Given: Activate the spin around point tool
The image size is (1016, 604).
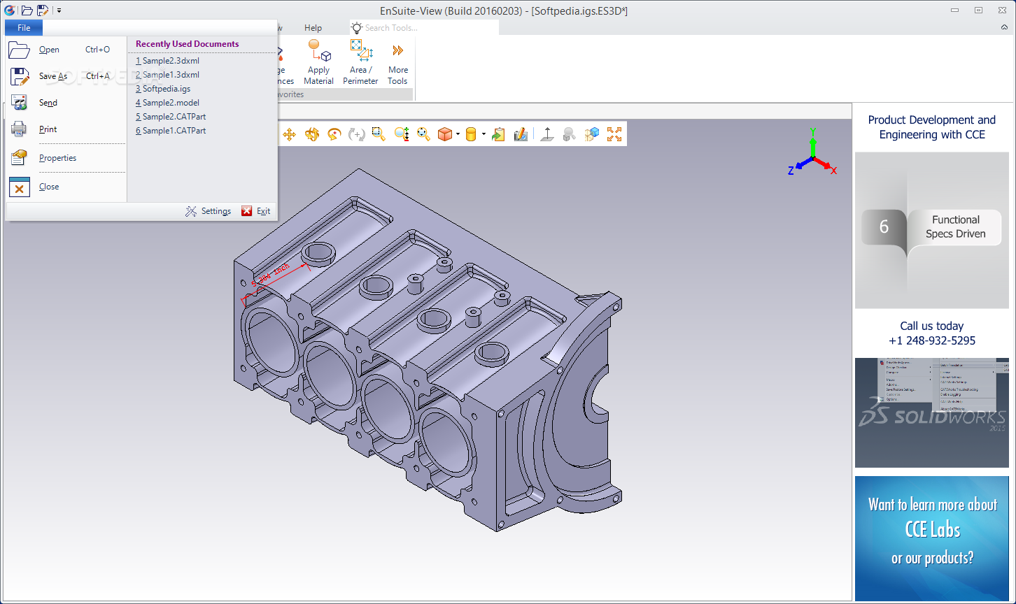Looking at the screenshot, I should [x=334, y=134].
